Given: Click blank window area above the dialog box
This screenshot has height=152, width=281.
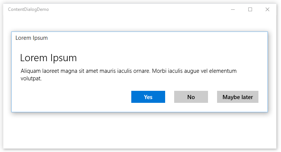Looking at the screenshot, I should coord(140,23).
